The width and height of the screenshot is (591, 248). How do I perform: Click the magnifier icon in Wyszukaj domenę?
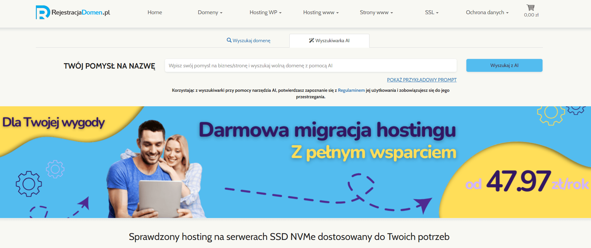coord(229,40)
